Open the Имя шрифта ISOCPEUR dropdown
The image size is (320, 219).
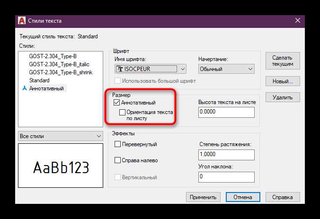click(x=151, y=69)
